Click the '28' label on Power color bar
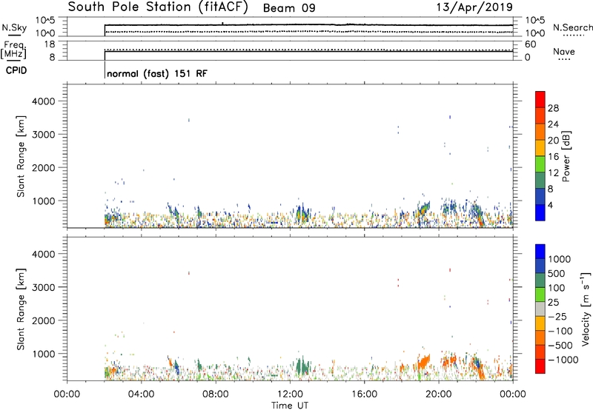 tap(553, 108)
